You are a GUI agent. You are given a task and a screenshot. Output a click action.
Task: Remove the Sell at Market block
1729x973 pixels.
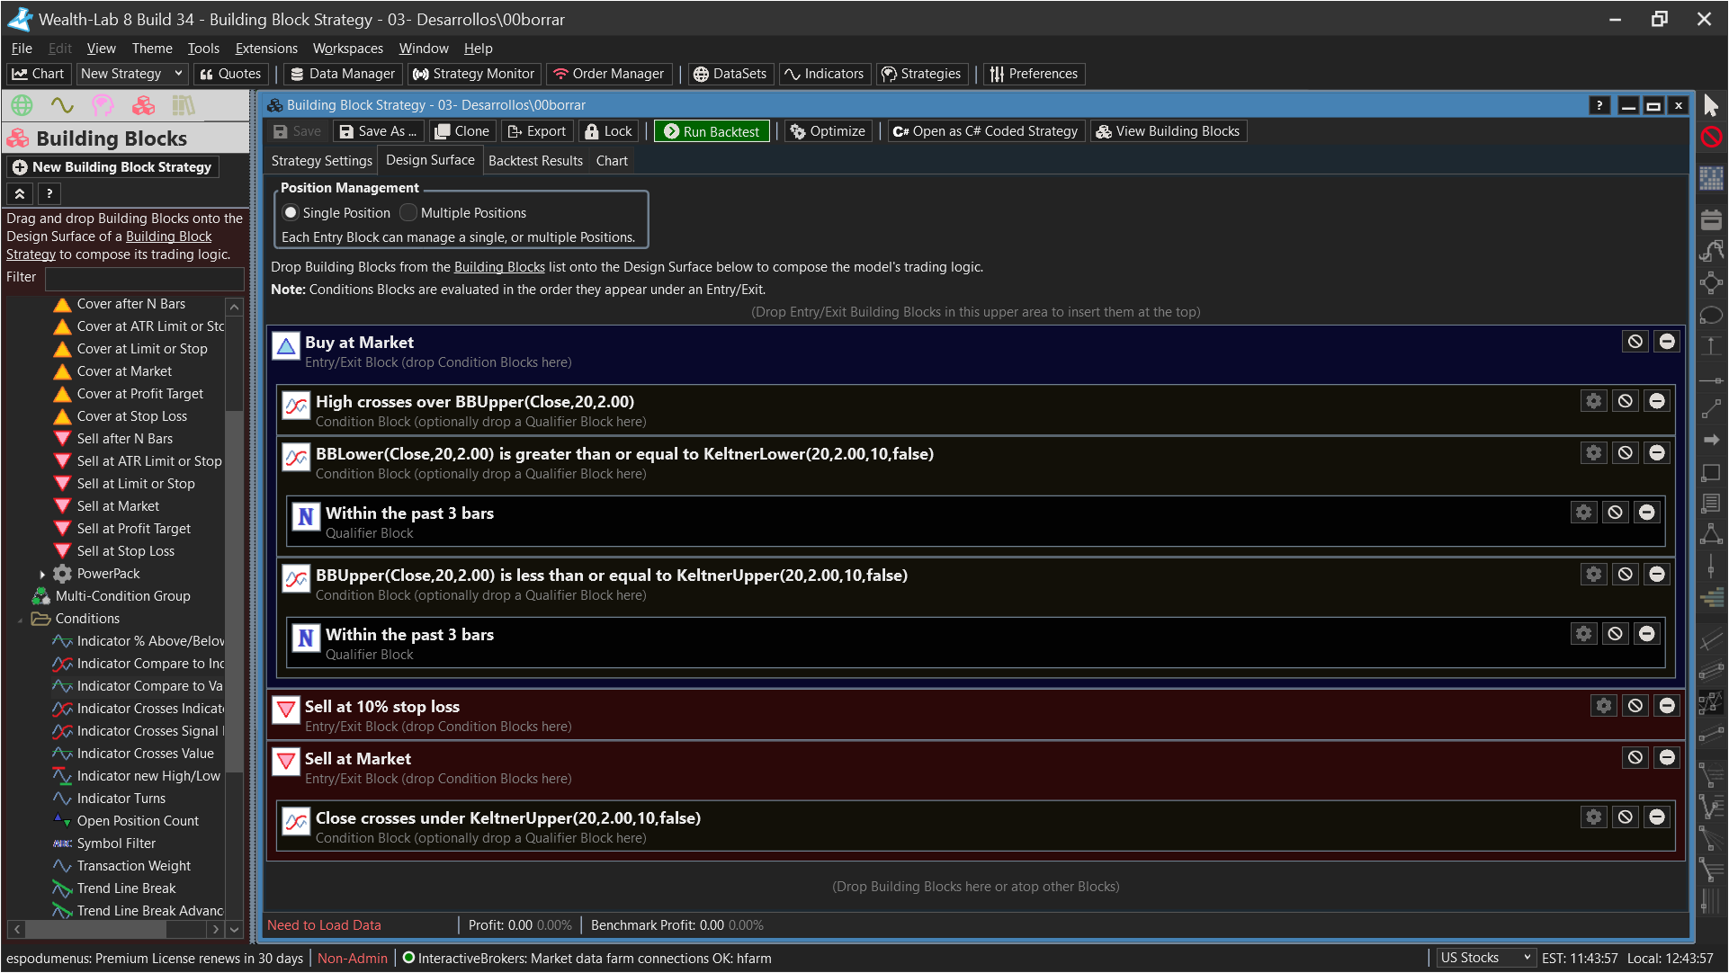tap(1667, 758)
